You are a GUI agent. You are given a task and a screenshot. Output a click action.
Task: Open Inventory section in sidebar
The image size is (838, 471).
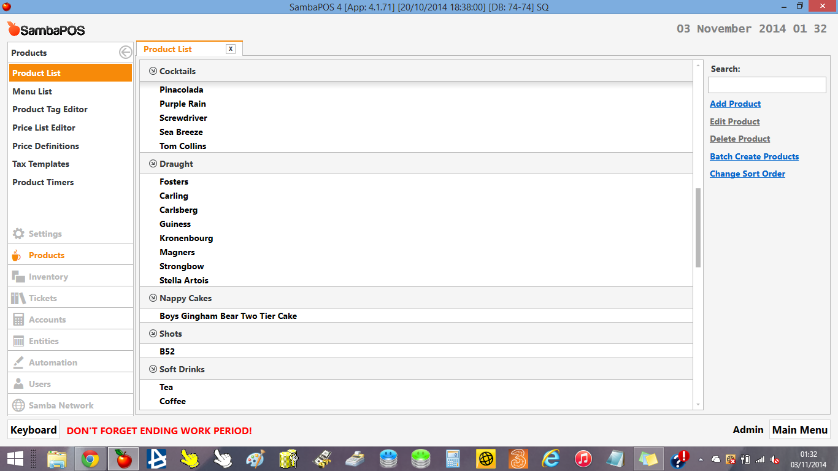(48, 277)
